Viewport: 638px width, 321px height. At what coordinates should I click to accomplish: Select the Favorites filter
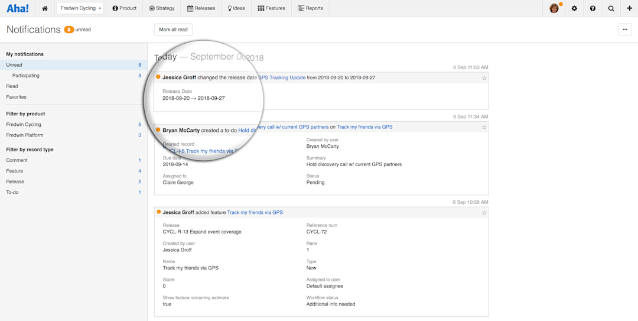[x=74, y=97]
